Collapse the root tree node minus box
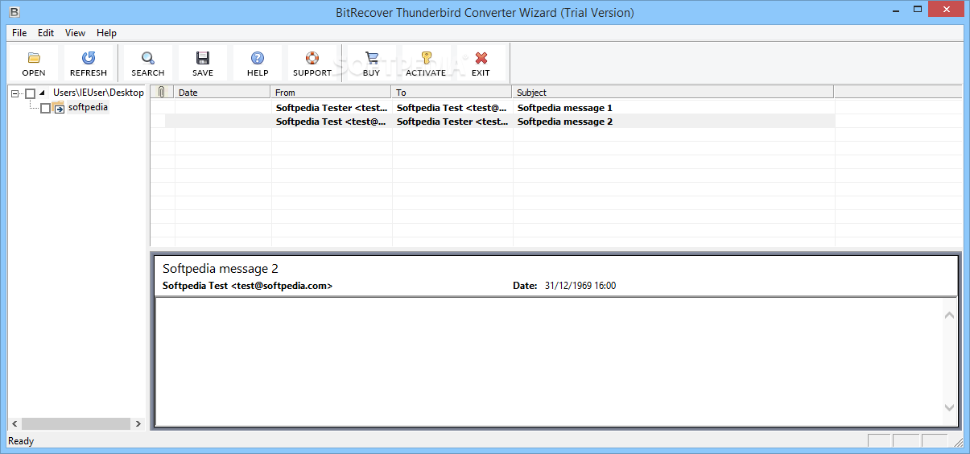This screenshot has height=454, width=970. [15, 93]
